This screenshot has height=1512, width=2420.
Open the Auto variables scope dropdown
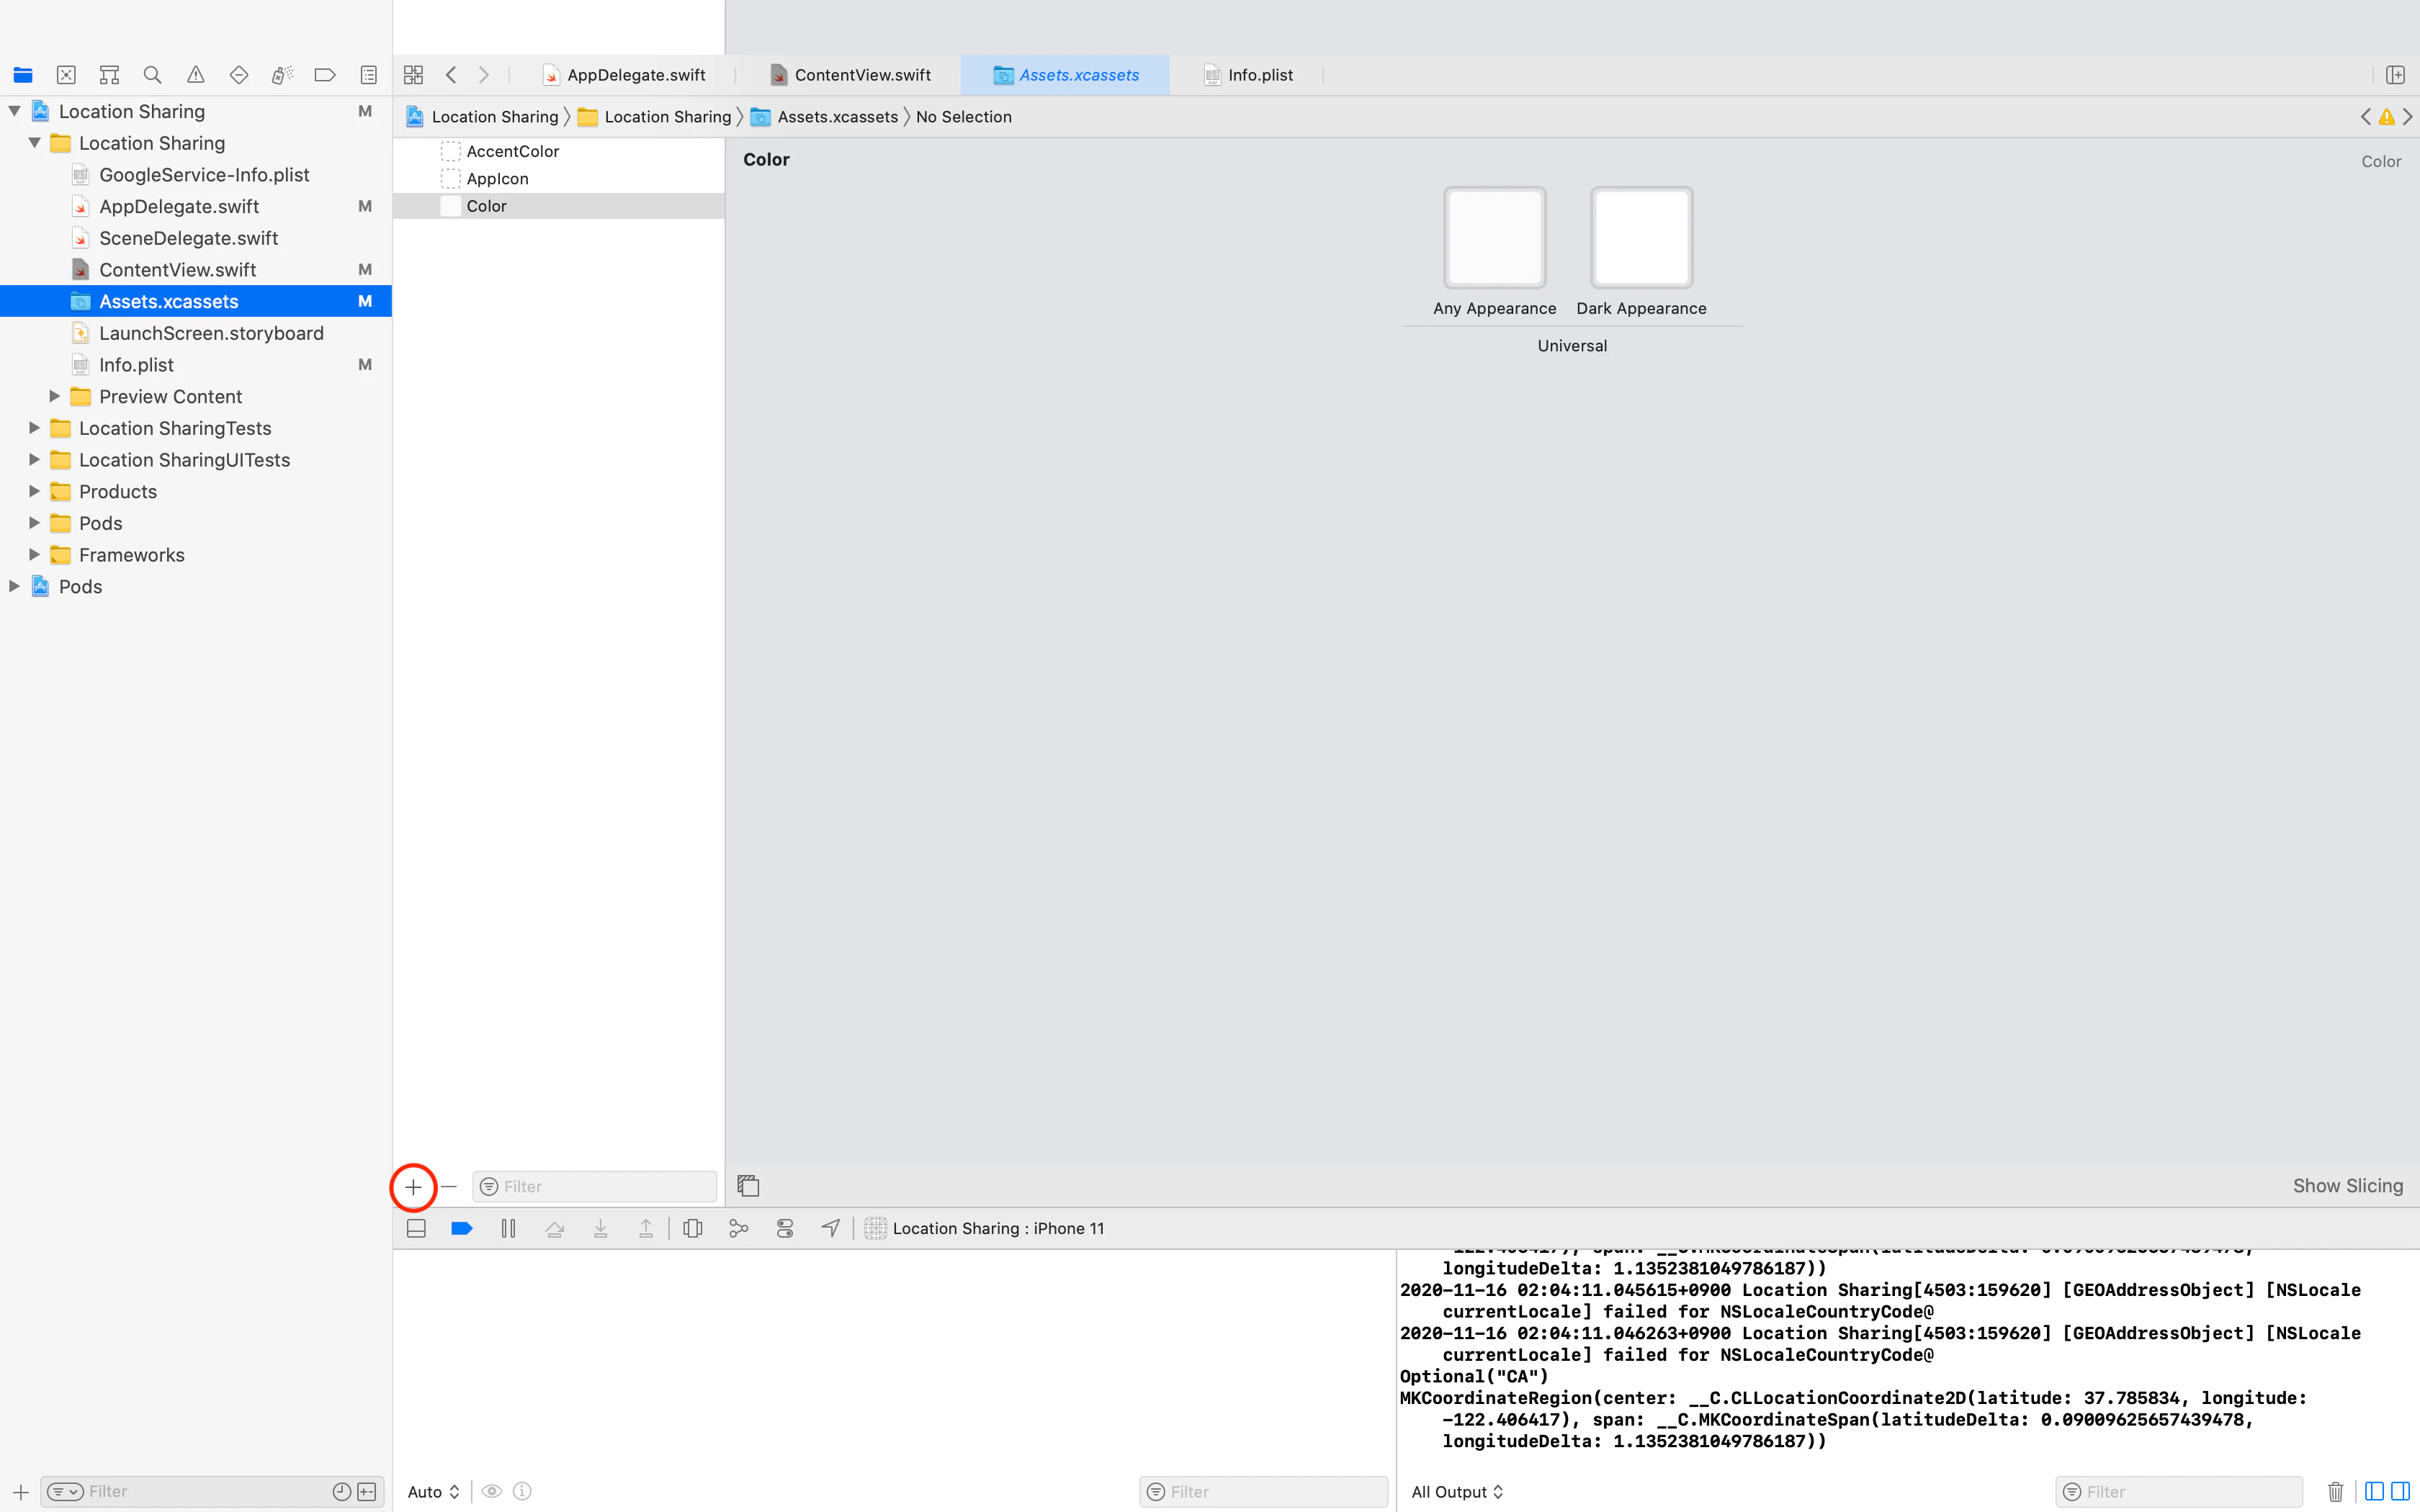(x=434, y=1491)
